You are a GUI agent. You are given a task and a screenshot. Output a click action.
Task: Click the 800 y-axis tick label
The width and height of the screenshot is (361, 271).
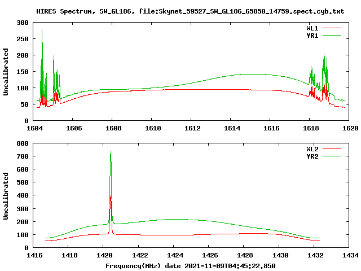[x=23, y=143]
